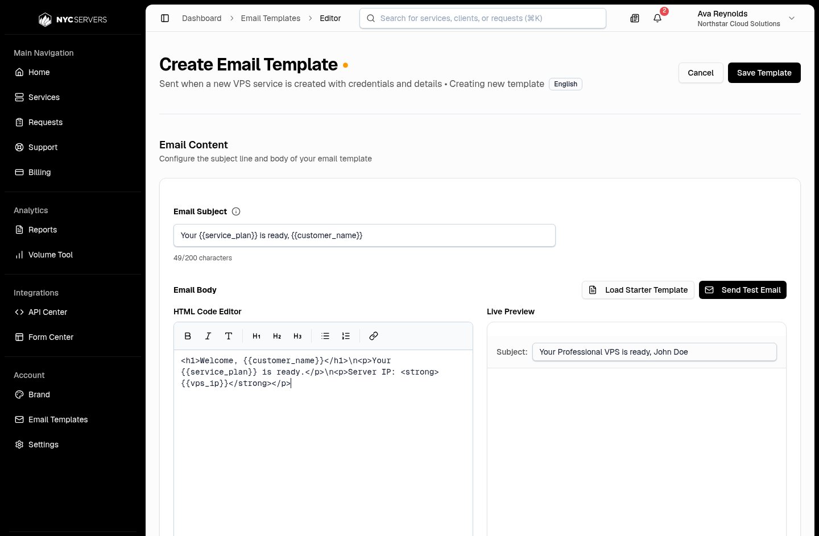
Task: Click inside the HTML code editor
Action: click(x=323, y=443)
